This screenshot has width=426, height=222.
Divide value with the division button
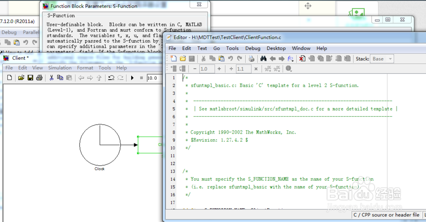tap(231, 69)
